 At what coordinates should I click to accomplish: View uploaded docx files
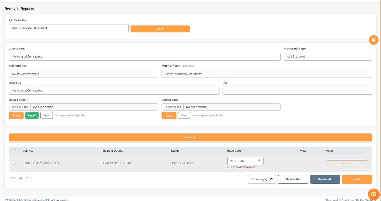(184, 115)
